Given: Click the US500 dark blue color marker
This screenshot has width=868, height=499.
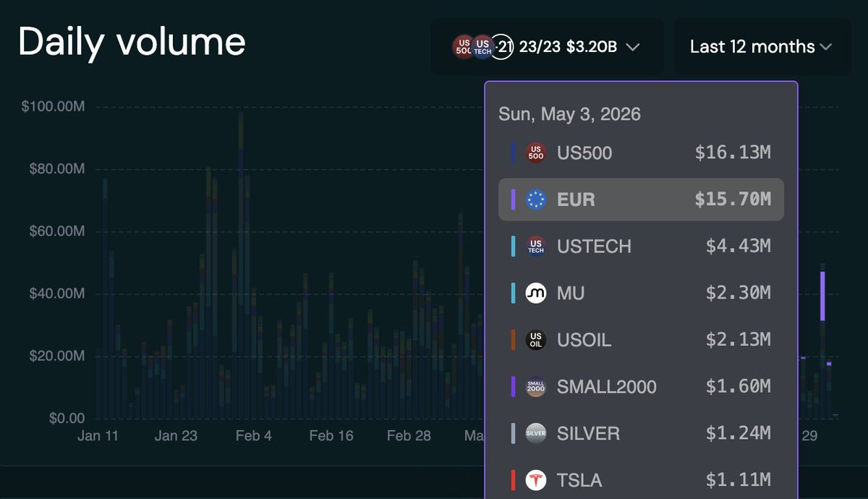Looking at the screenshot, I should pos(513,153).
